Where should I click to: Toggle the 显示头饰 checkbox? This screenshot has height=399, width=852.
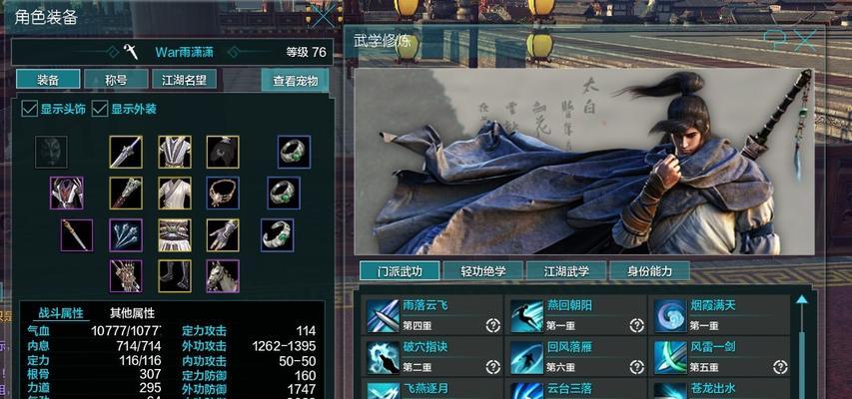(29, 108)
